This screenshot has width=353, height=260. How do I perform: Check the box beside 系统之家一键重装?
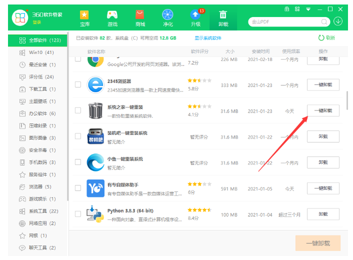[x=77, y=110]
